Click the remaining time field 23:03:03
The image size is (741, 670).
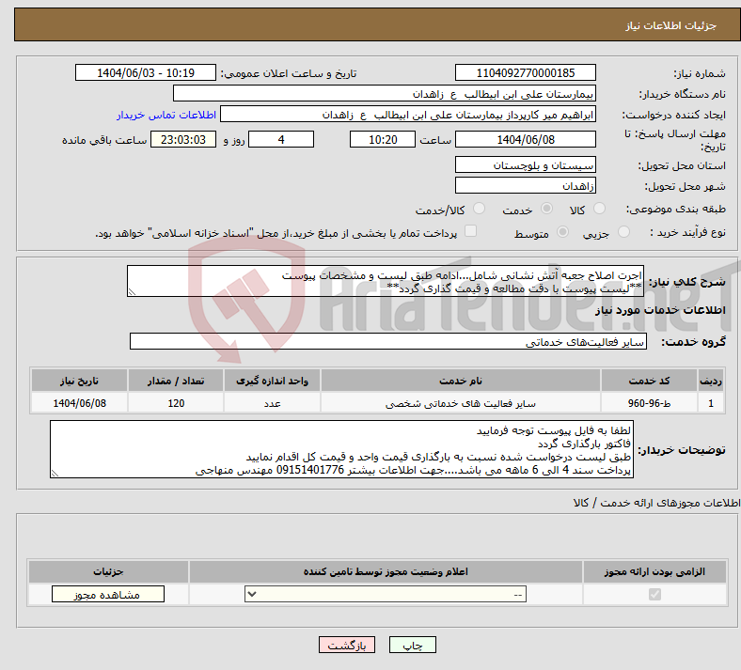click(x=183, y=139)
